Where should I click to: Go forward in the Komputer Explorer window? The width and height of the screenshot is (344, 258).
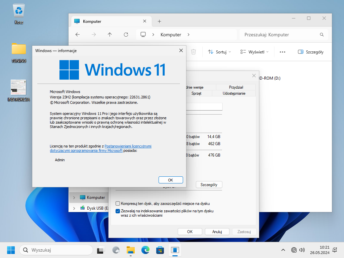(x=94, y=35)
